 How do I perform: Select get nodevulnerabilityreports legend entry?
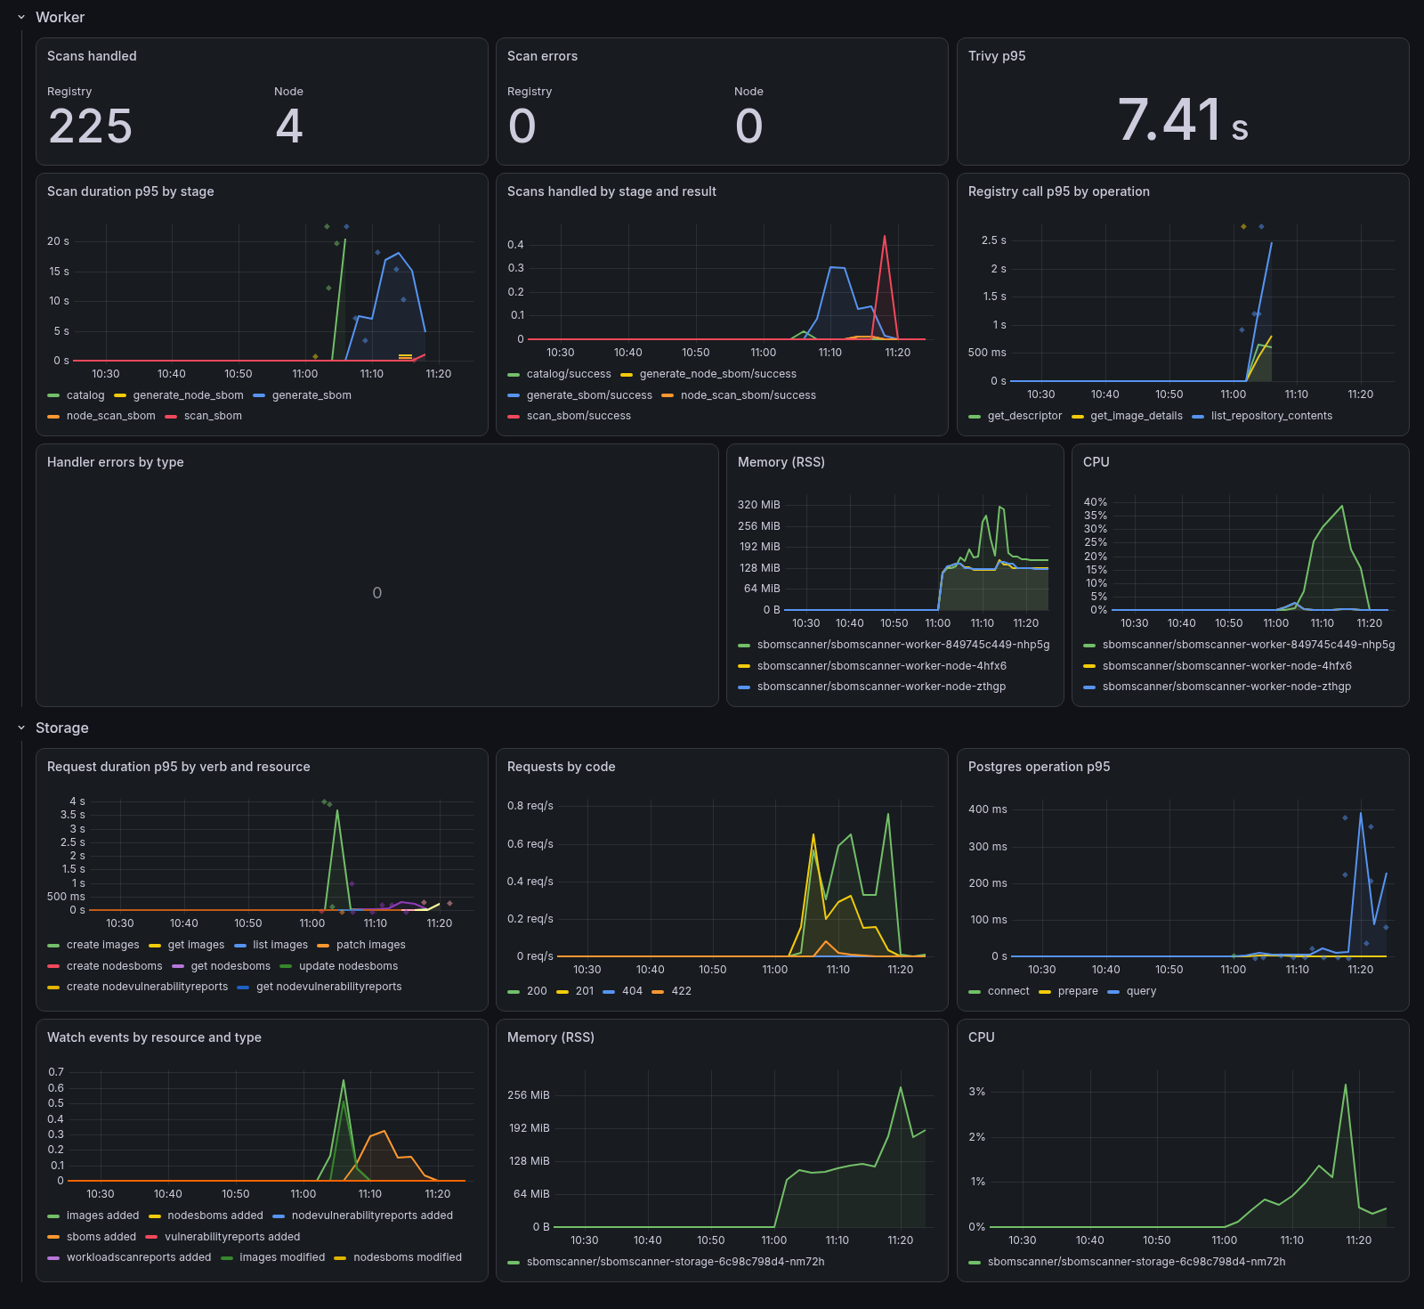click(329, 987)
